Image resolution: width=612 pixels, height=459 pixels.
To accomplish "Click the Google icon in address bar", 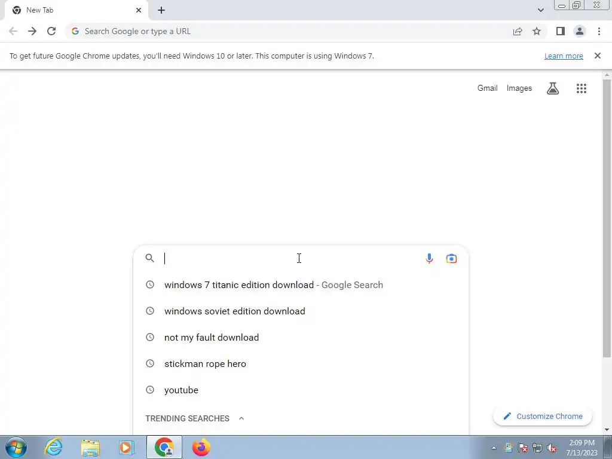I will point(75,31).
